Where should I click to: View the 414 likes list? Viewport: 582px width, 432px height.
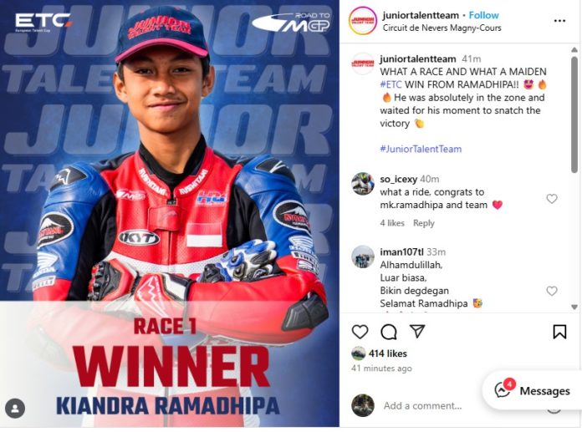pyautogui.click(x=387, y=353)
